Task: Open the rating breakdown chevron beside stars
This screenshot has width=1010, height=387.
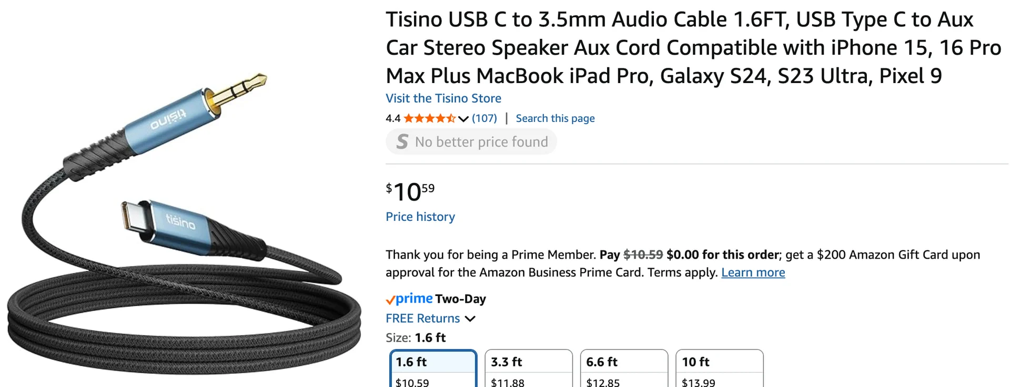Action: [463, 119]
